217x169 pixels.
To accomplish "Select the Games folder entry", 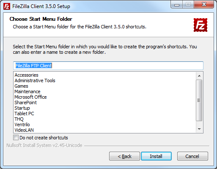I will coord(21,86).
